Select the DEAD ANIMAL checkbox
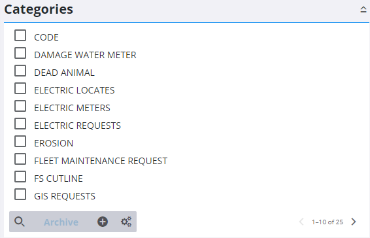370x238 pixels. 20,71
